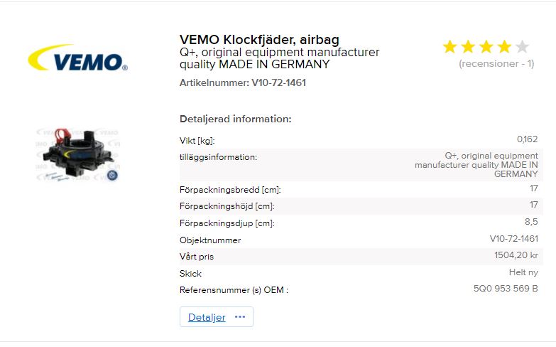
Task: Click the three-dots icon beside Detaljer
Action: [x=239, y=317]
